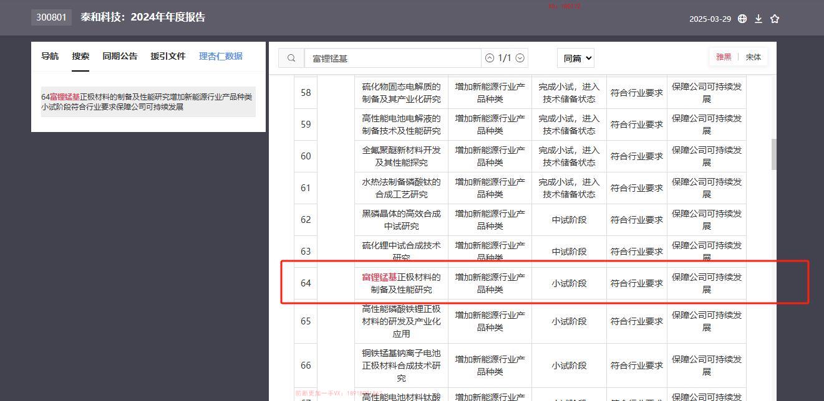Screen dimensions: 824x401
Task: Select the 搜索 tab
Action: [80, 56]
